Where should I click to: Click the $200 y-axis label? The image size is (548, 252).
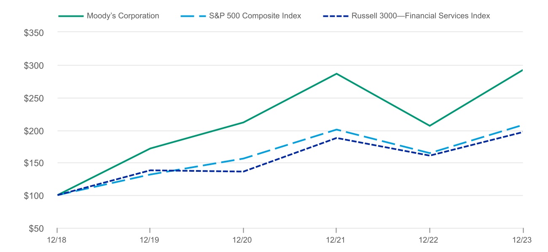33,131
